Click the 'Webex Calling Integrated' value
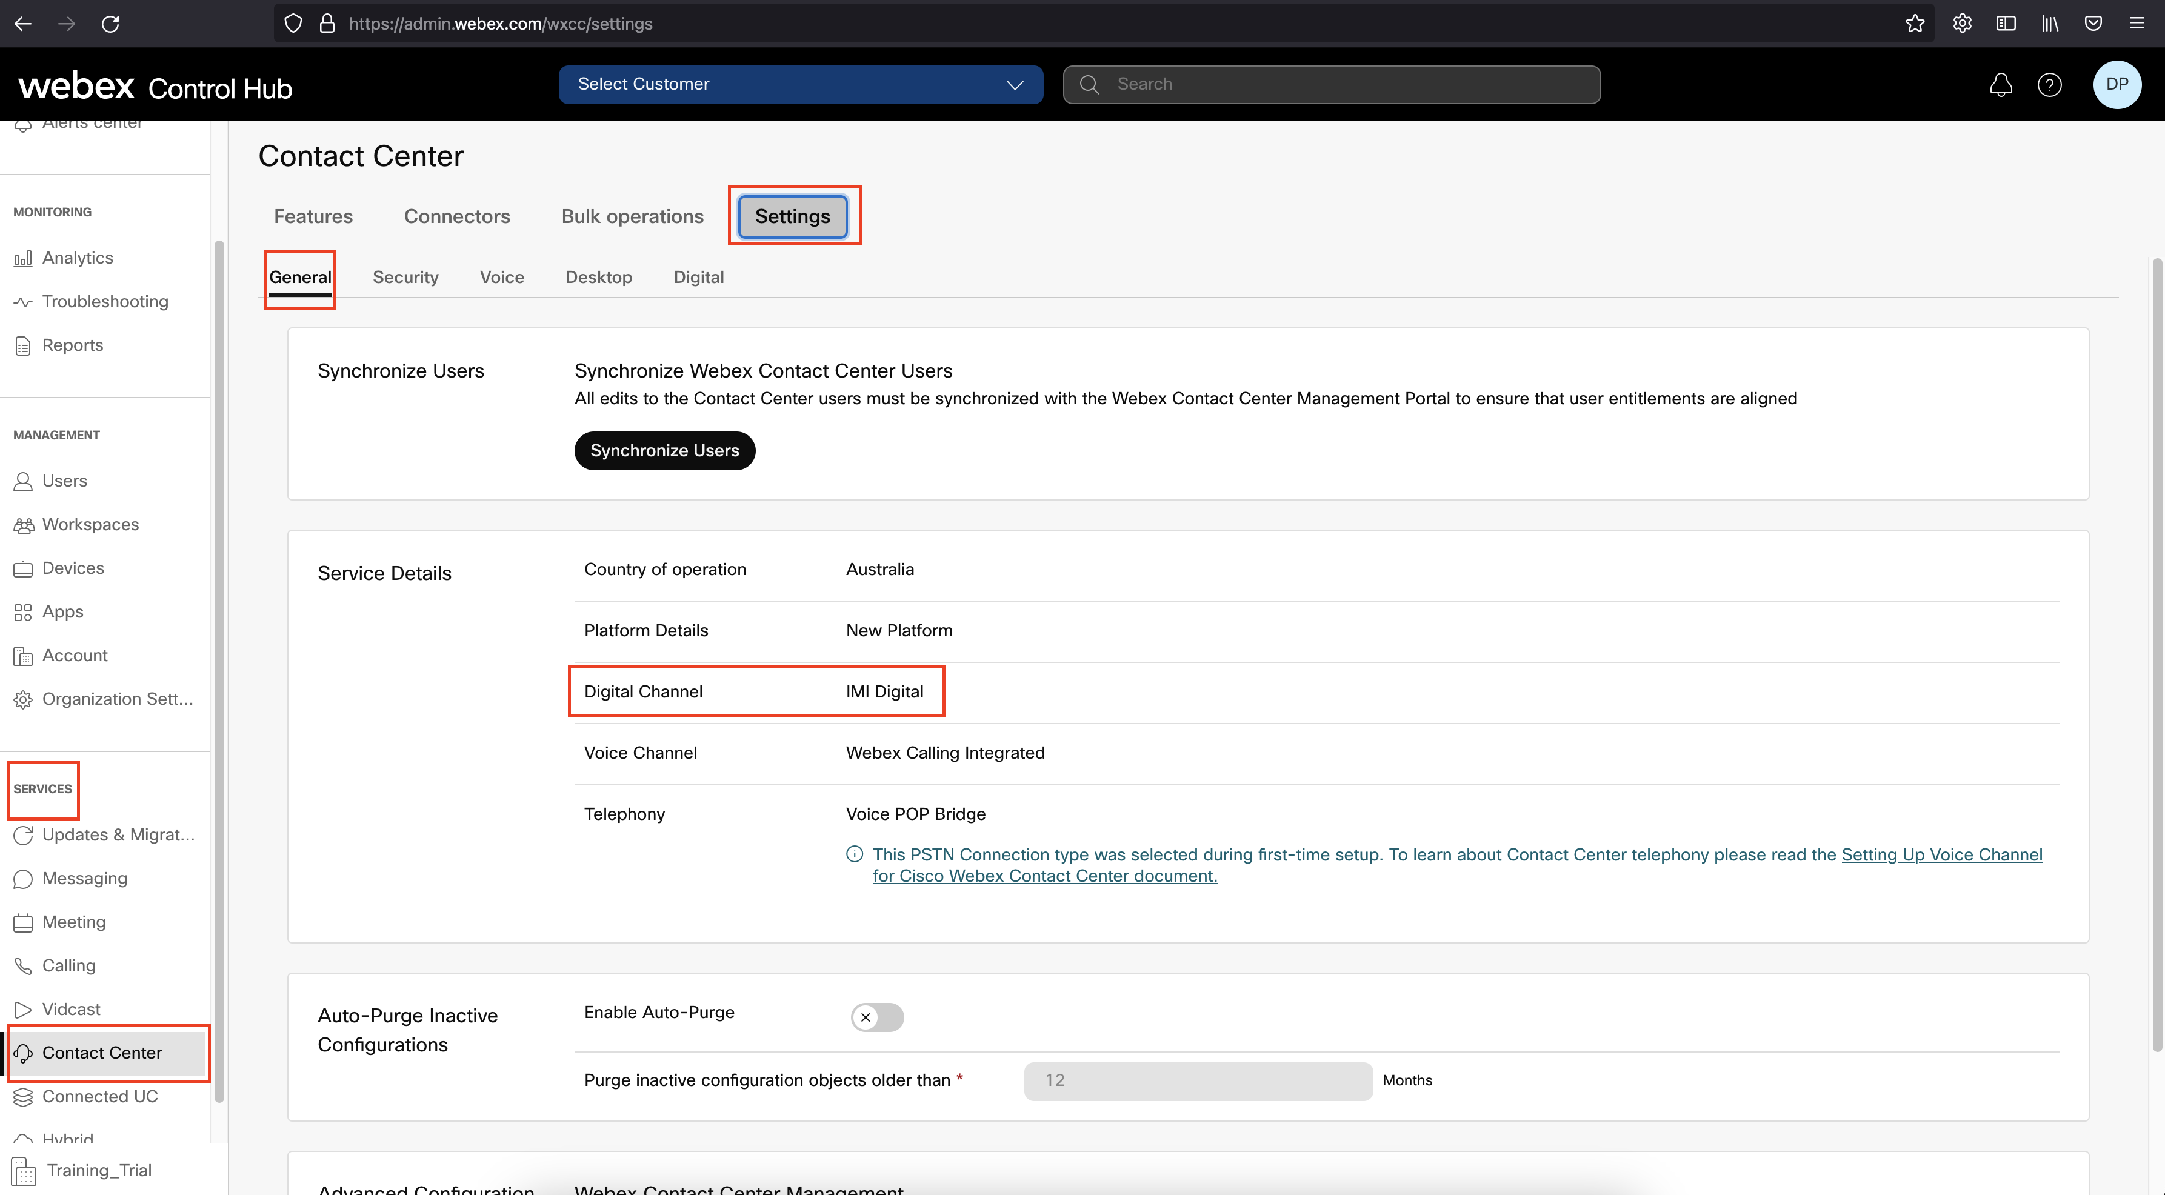The width and height of the screenshot is (2165, 1195). point(945,753)
